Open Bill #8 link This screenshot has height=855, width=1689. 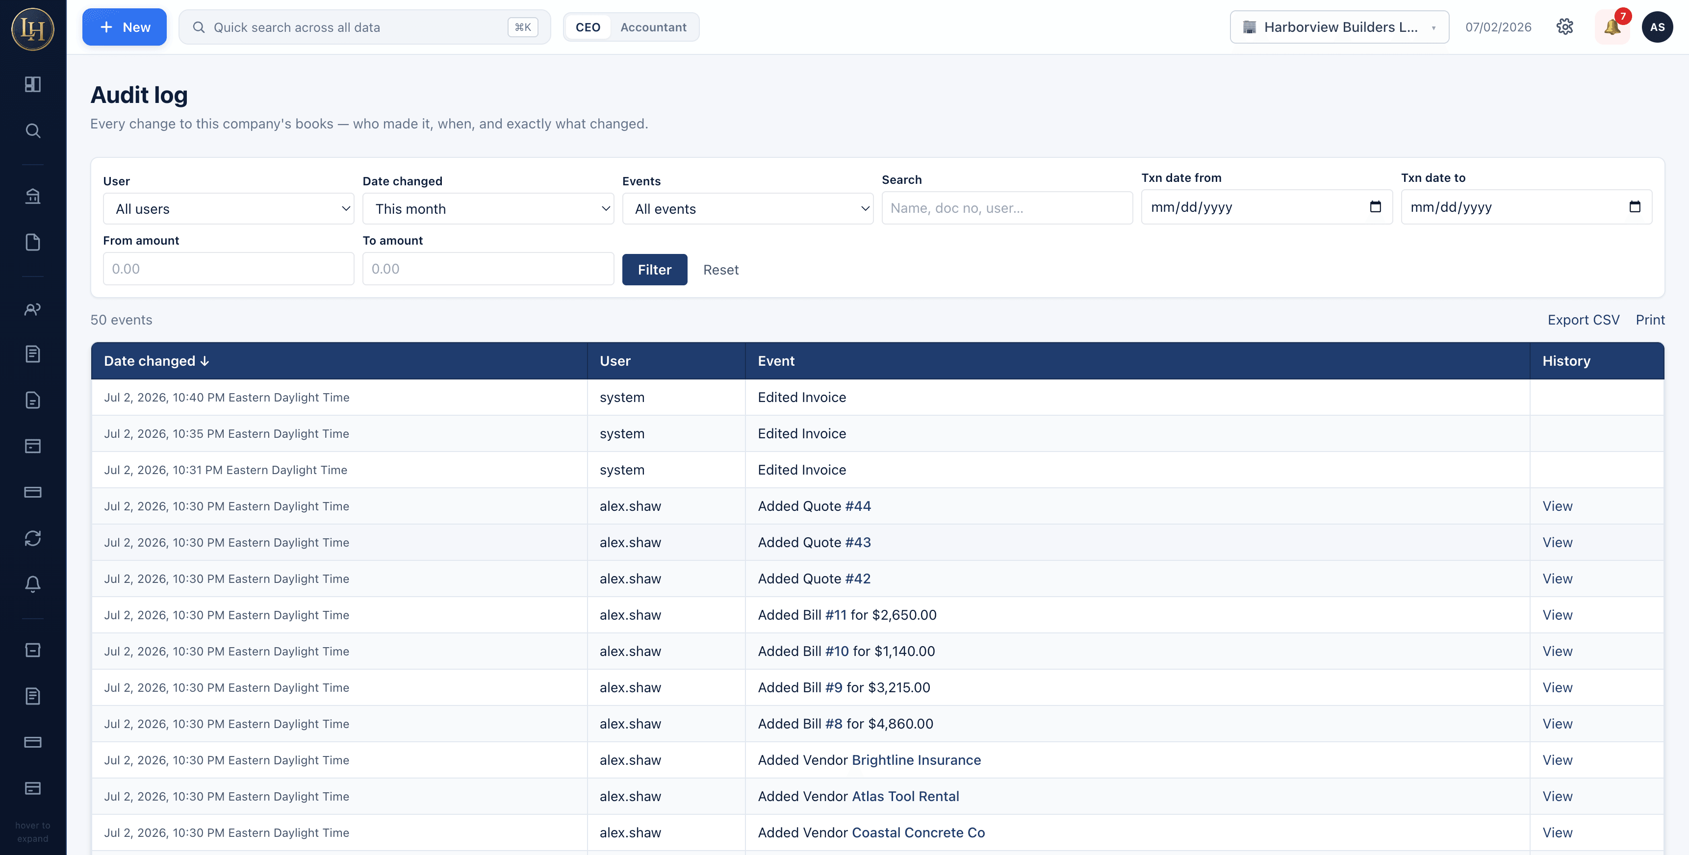point(833,724)
